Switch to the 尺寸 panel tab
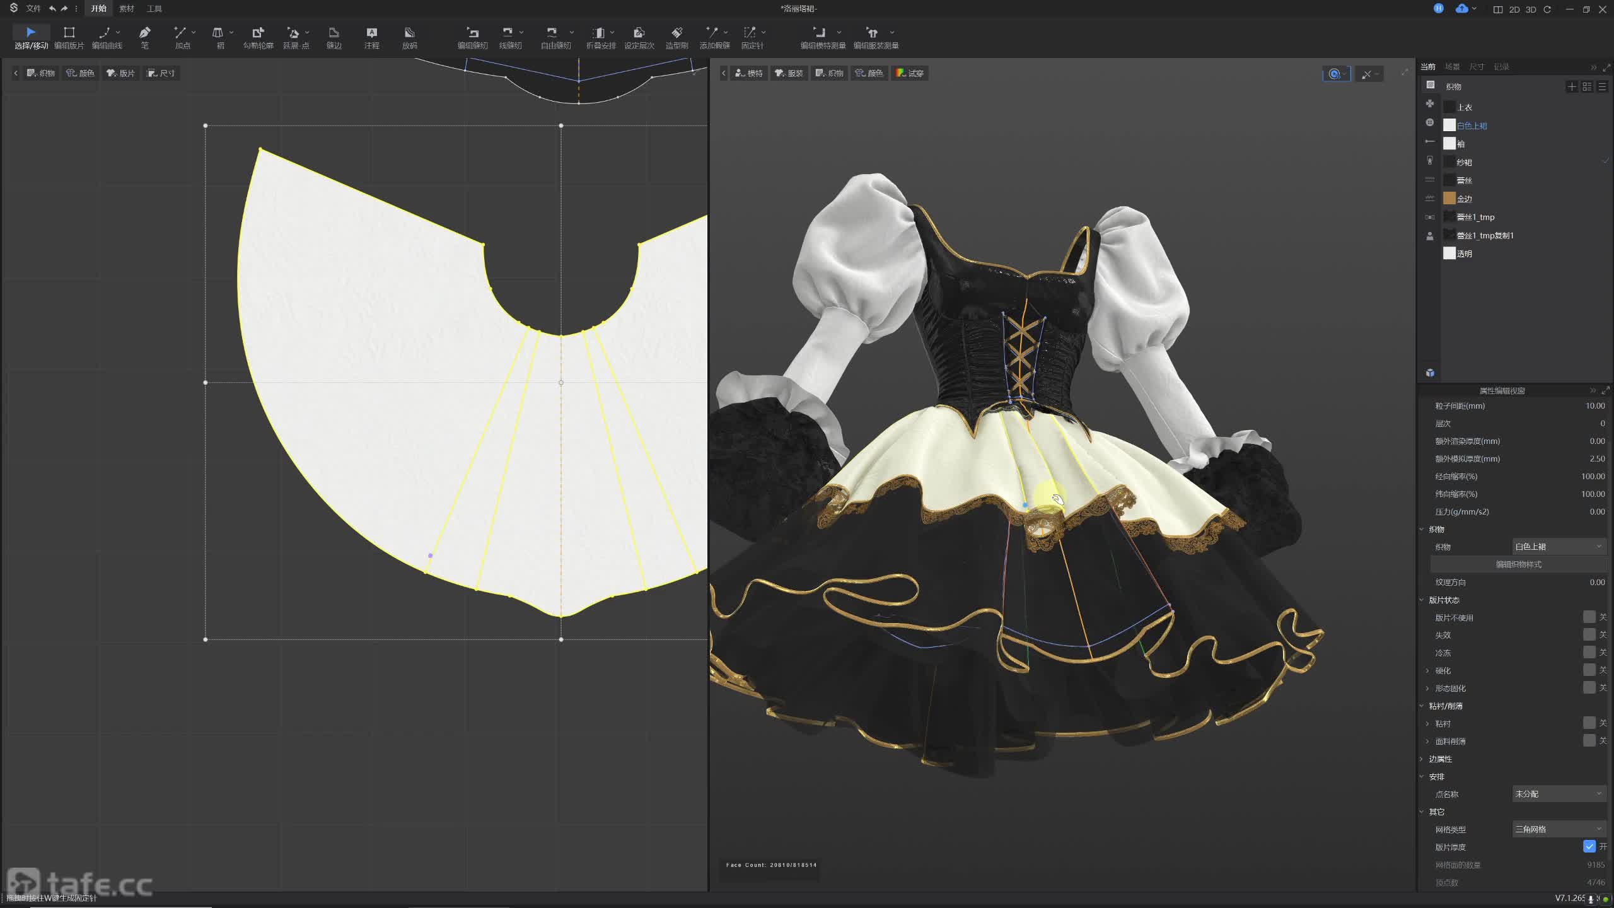This screenshot has width=1614, height=908. tap(1477, 67)
